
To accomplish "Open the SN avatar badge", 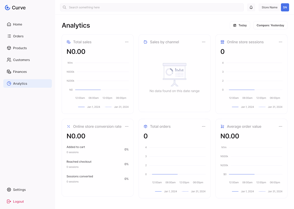I will click(x=285, y=7).
